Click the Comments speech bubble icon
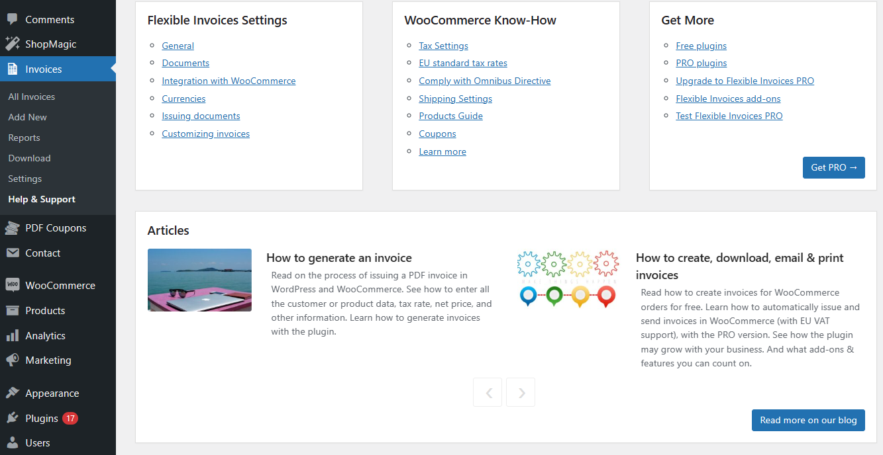This screenshot has height=455, width=883. 13,19
